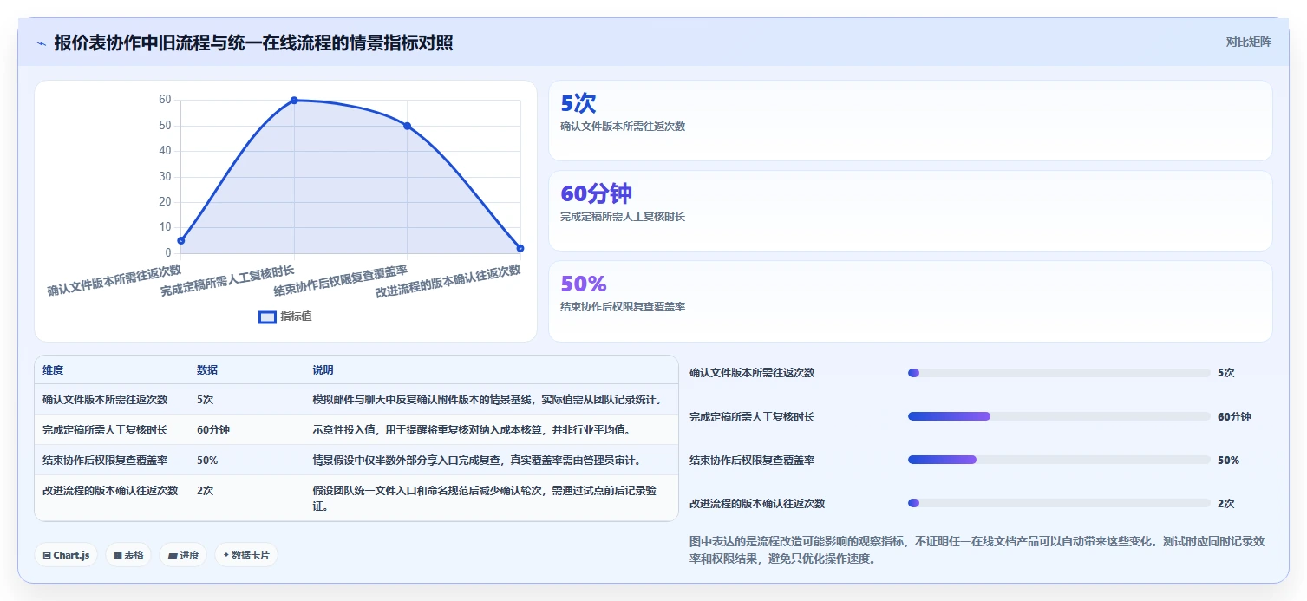Click the 维度 column header
The image size is (1307, 601).
(x=53, y=370)
